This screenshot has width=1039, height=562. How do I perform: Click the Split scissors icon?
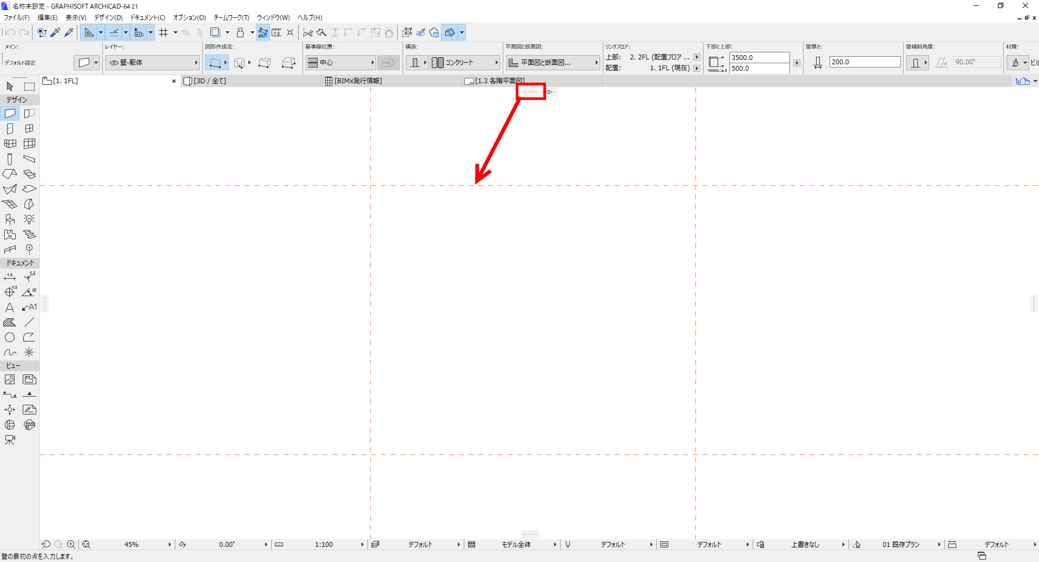pos(308,32)
